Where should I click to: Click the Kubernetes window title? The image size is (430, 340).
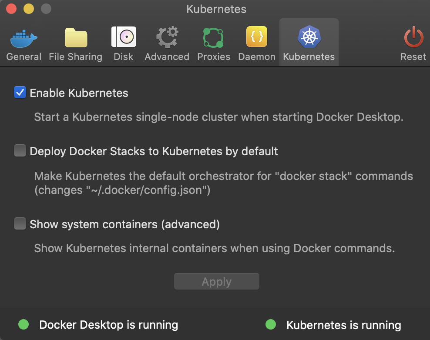[216, 9]
